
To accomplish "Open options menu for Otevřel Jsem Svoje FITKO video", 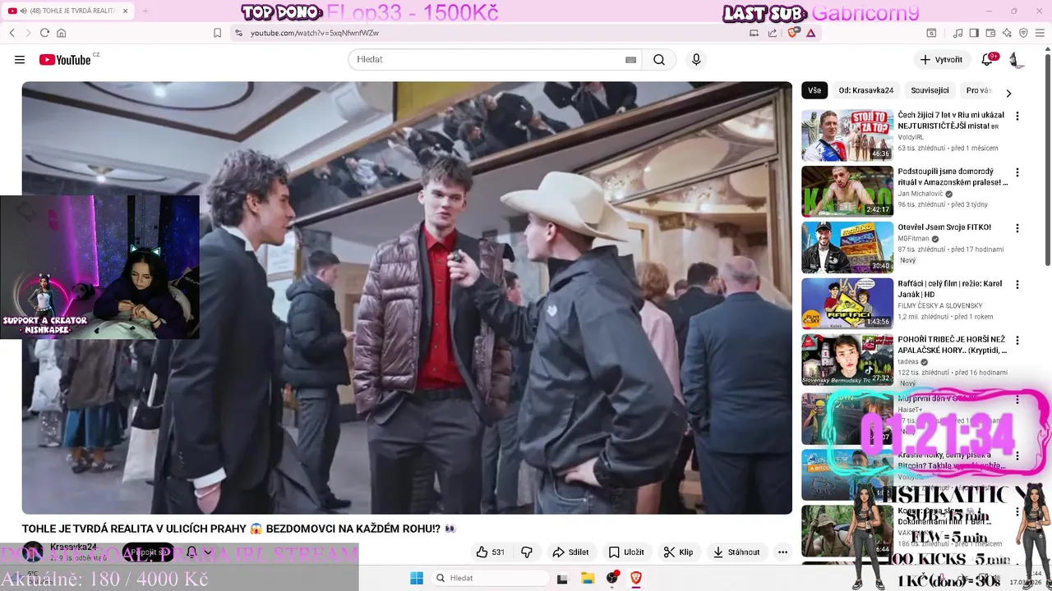I will [x=1017, y=228].
